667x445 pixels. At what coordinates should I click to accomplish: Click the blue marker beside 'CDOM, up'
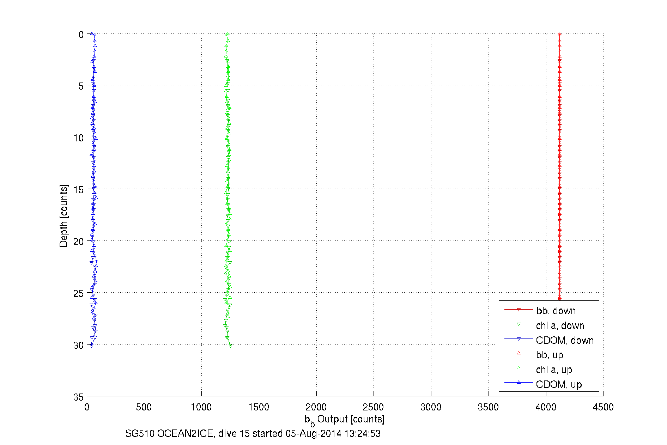[x=519, y=382]
